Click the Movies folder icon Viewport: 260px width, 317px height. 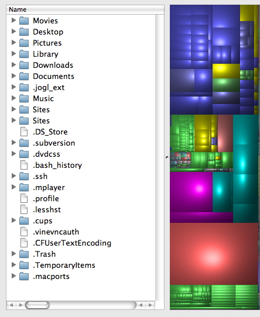click(x=24, y=20)
